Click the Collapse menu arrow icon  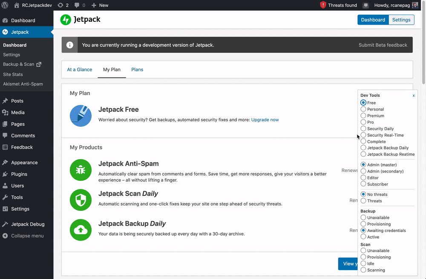(x=5, y=236)
